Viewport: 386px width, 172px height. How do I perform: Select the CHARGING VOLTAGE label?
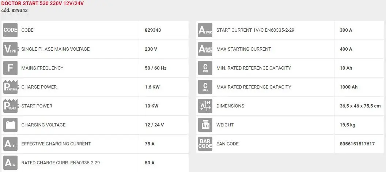coord(43,125)
